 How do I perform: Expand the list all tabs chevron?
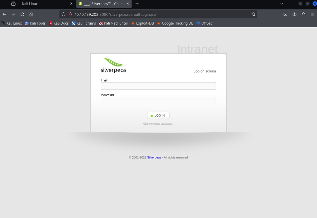[282, 4]
